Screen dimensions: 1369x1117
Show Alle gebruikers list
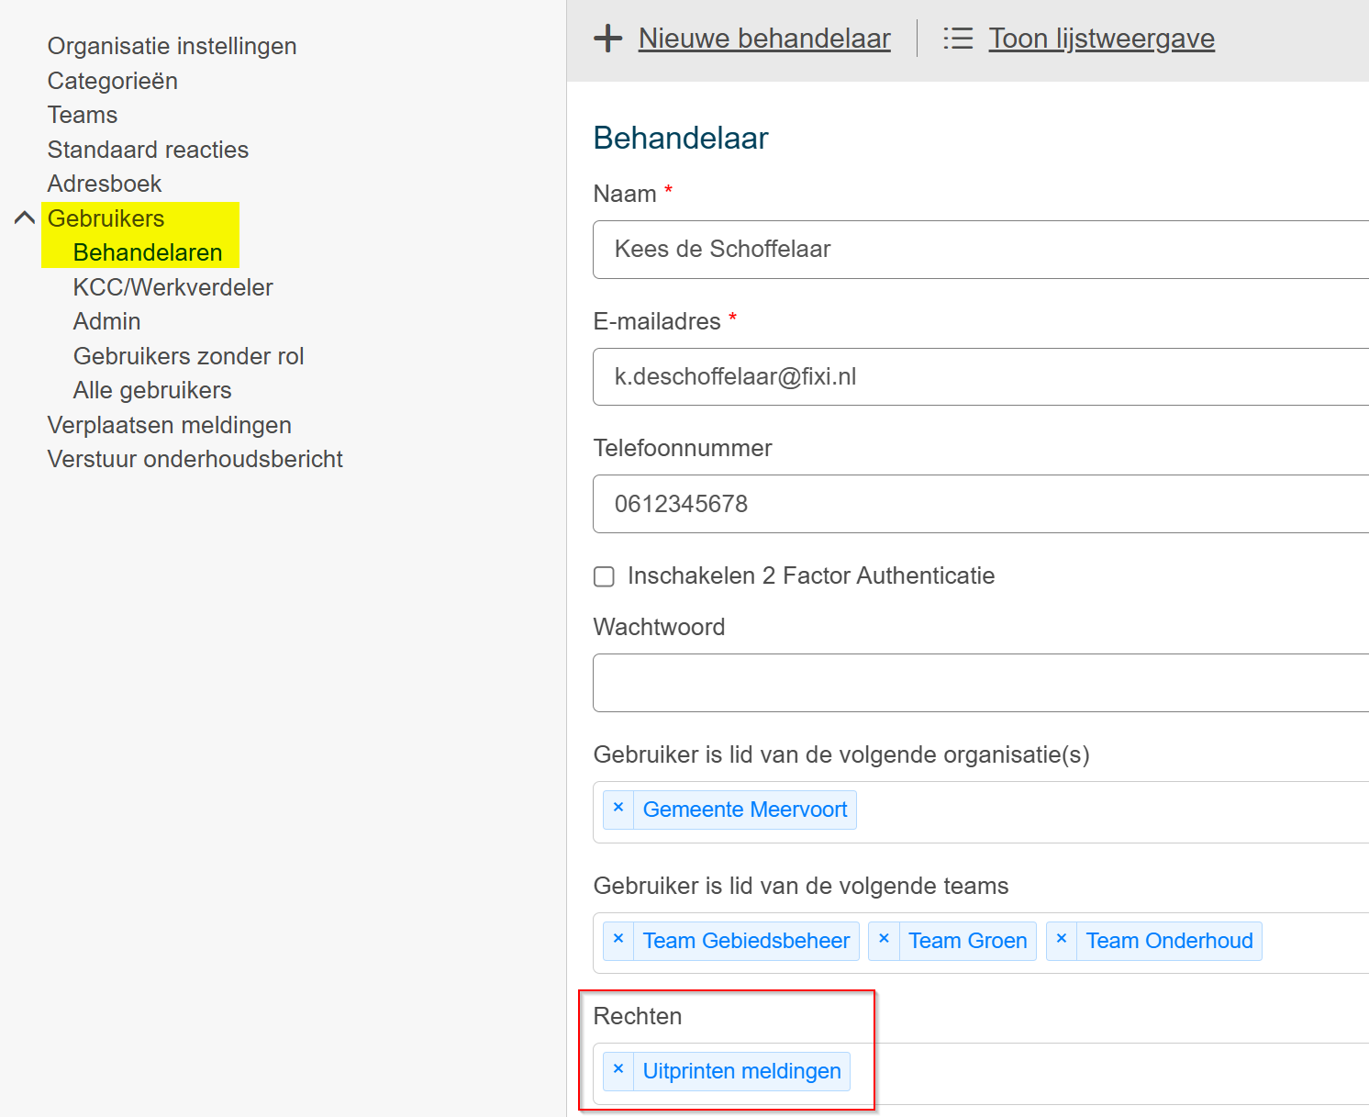pos(152,390)
